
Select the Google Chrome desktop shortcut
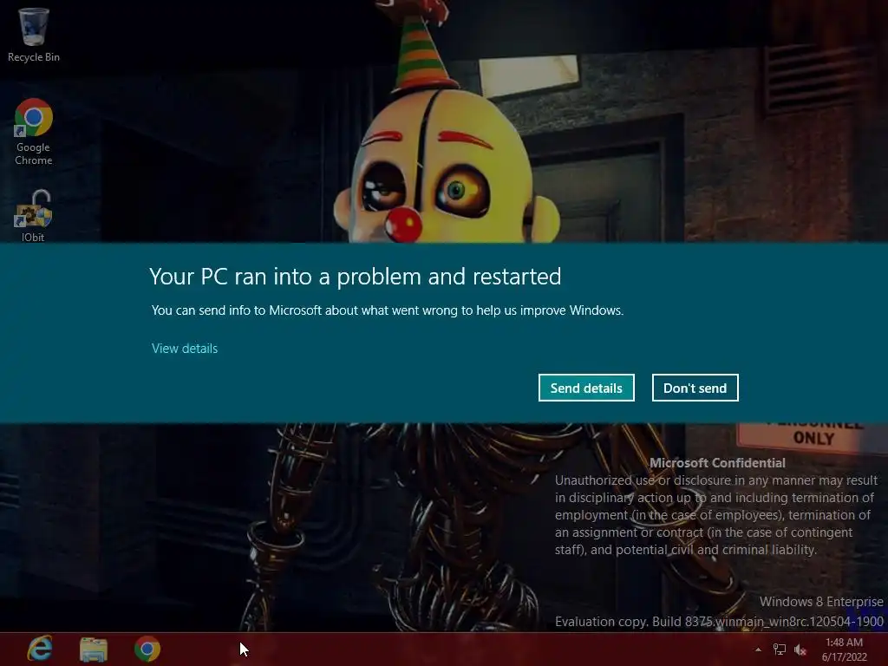click(x=34, y=132)
